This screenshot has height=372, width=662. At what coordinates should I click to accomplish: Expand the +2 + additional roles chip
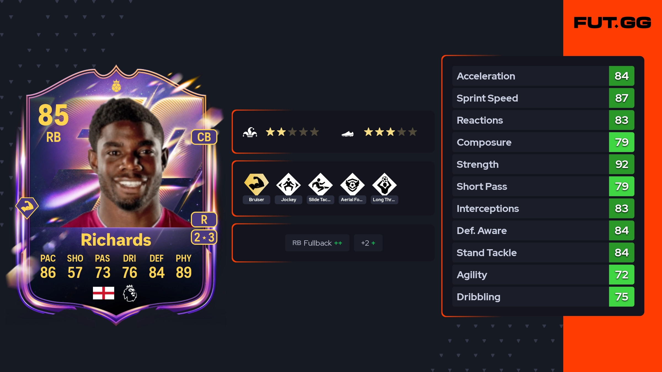(368, 243)
